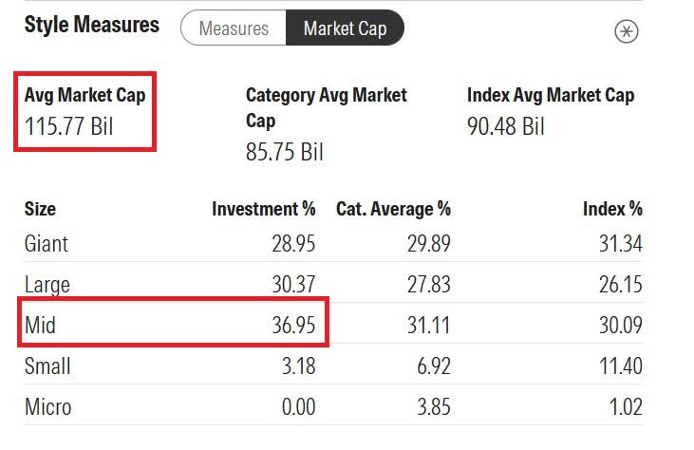Image resolution: width=694 pixels, height=450 pixels.
Task: Click the Mid investment value 36.95
Action: tap(294, 326)
